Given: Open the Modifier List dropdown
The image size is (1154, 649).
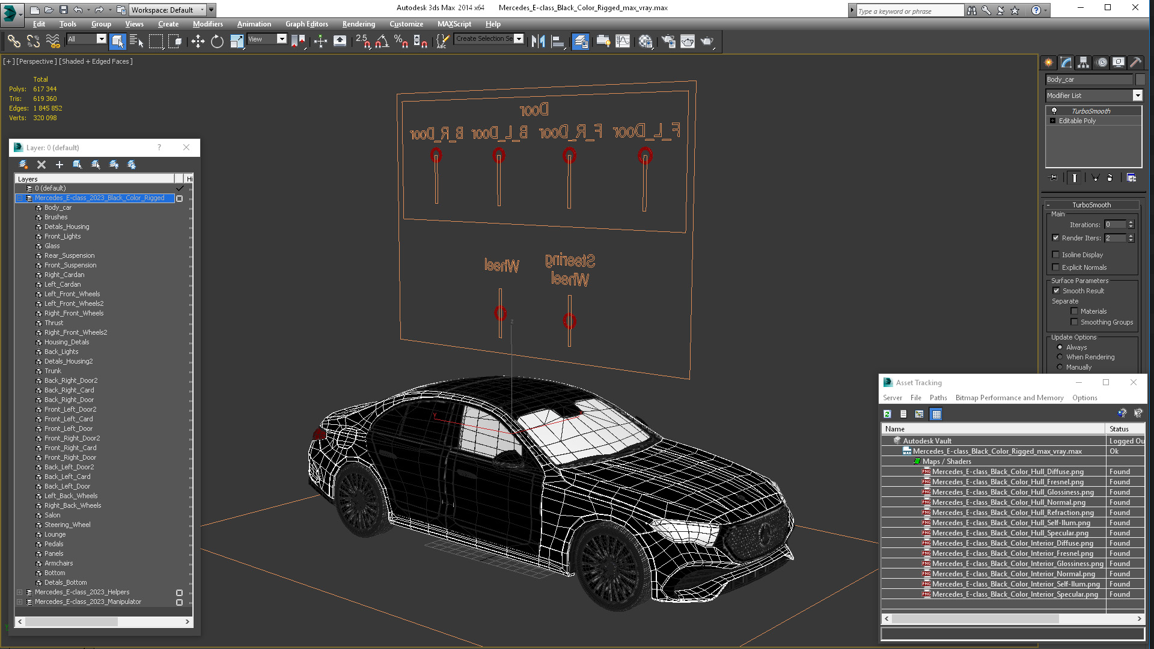Looking at the screenshot, I should tap(1138, 96).
